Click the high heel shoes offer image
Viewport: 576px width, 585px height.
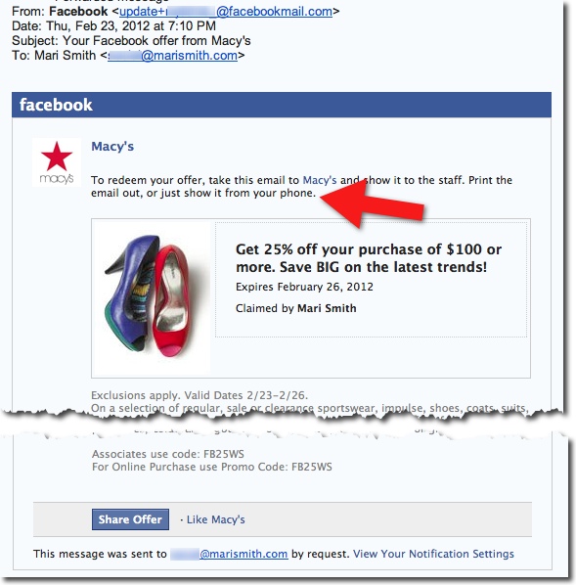tap(152, 298)
